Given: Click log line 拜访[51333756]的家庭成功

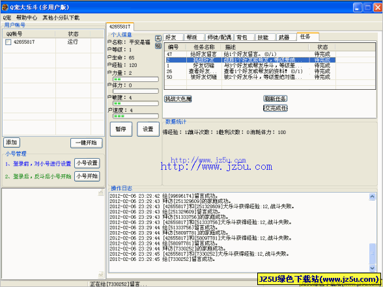Looking at the screenshot, I should tap(169, 217).
